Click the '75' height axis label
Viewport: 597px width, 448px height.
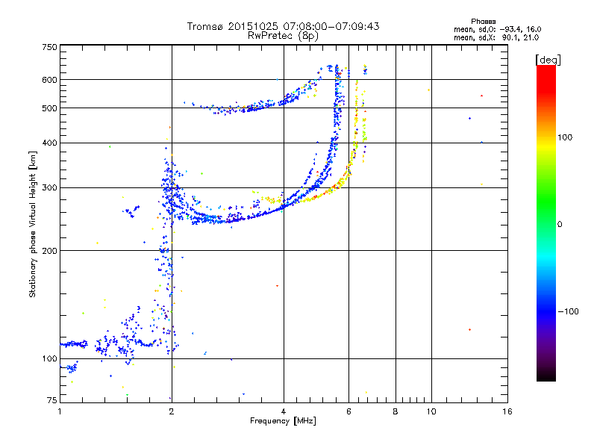pos(52,400)
